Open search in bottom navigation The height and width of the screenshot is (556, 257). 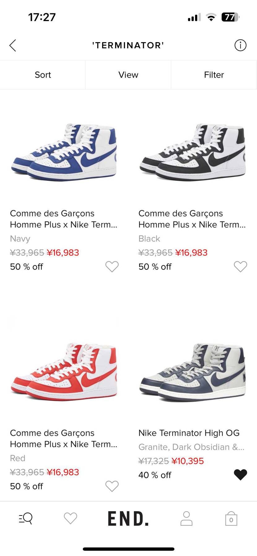coord(26,518)
